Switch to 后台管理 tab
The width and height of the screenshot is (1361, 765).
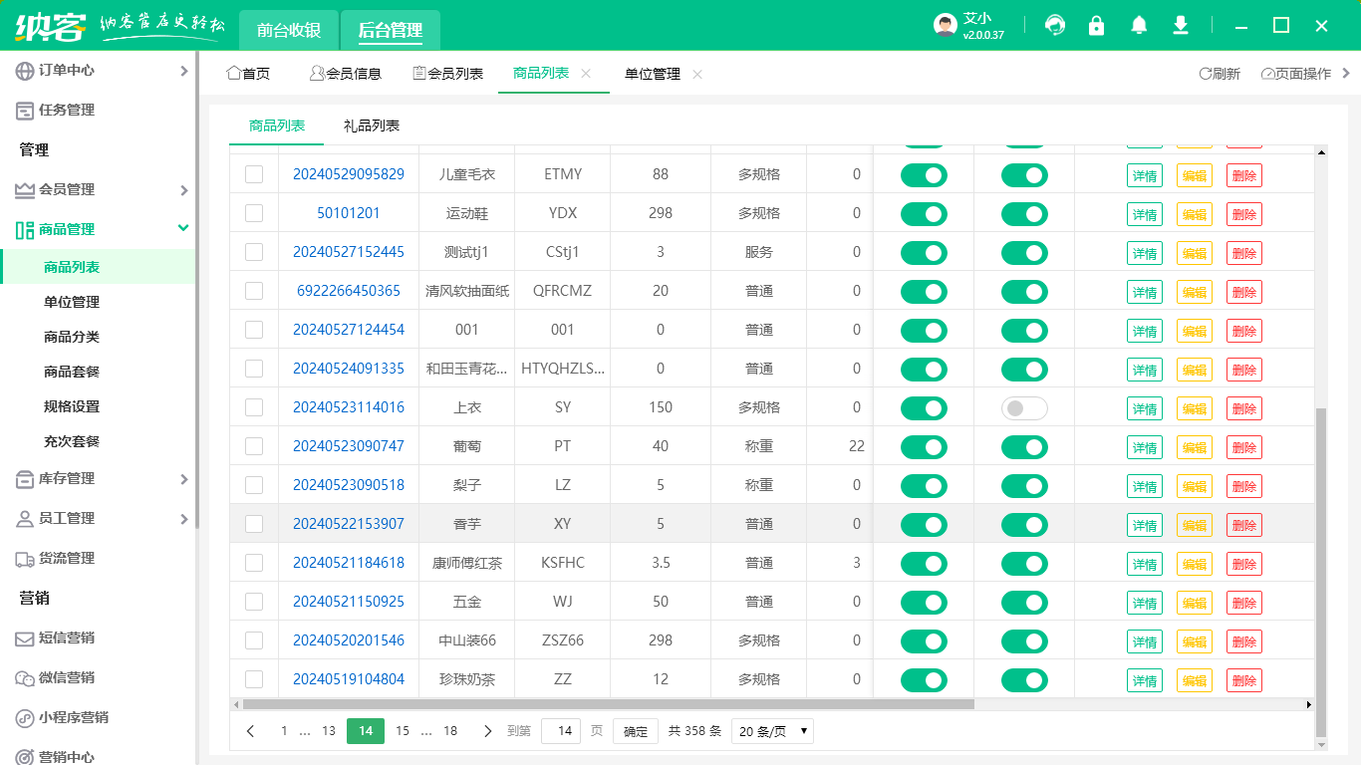391,30
